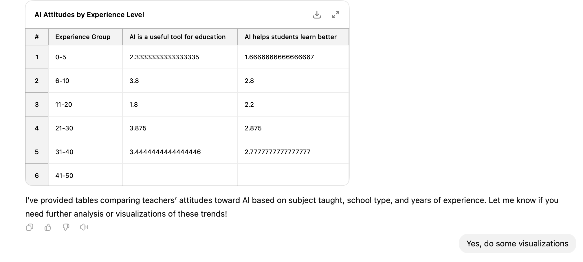583x262 pixels.
Task: Click the 21-30 experience group cell
Action: [85, 128]
